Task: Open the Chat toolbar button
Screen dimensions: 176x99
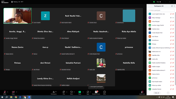Action: point(64,93)
